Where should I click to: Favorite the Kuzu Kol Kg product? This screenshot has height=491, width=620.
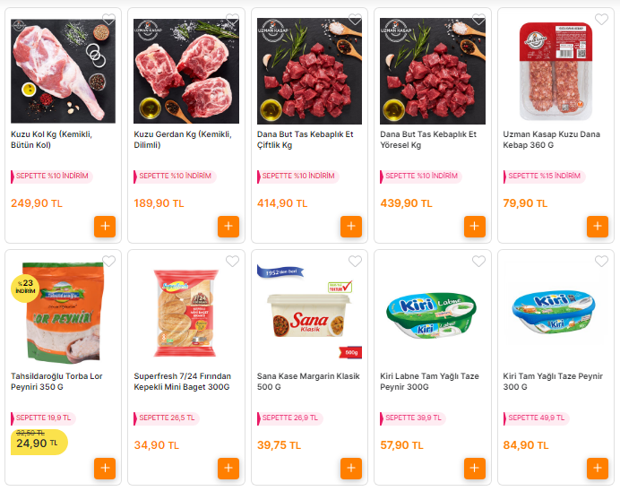point(108,19)
